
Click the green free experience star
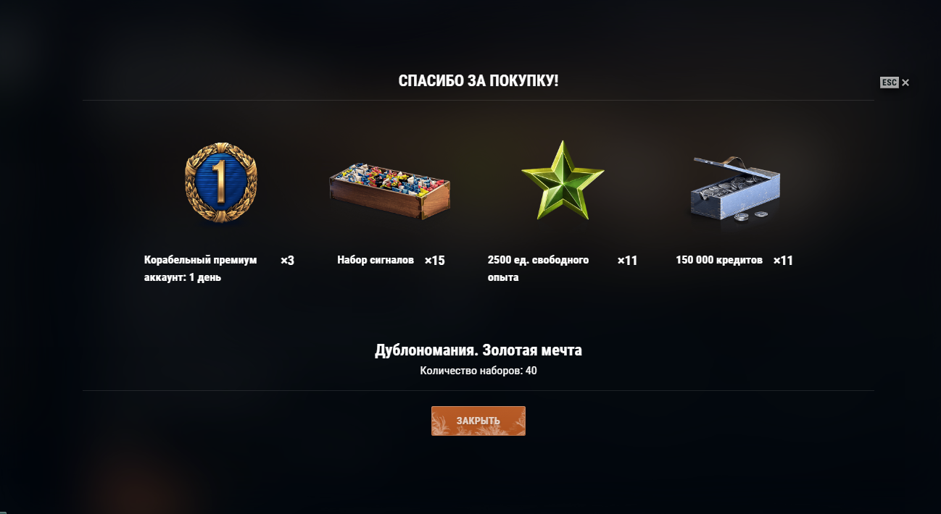[x=562, y=181]
